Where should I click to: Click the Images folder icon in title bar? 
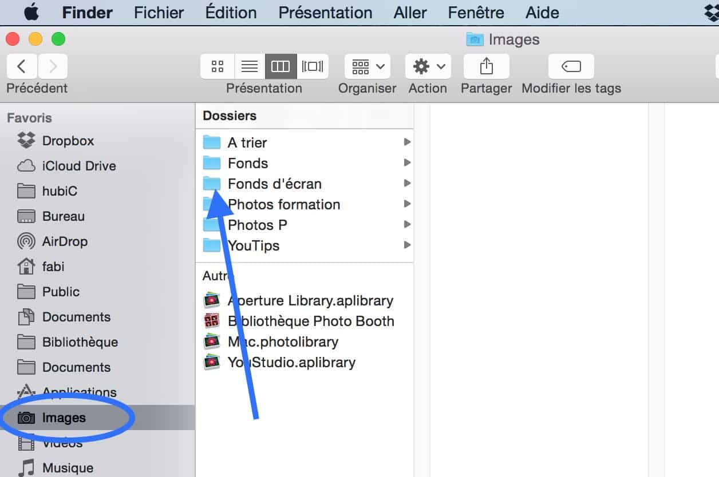point(475,39)
